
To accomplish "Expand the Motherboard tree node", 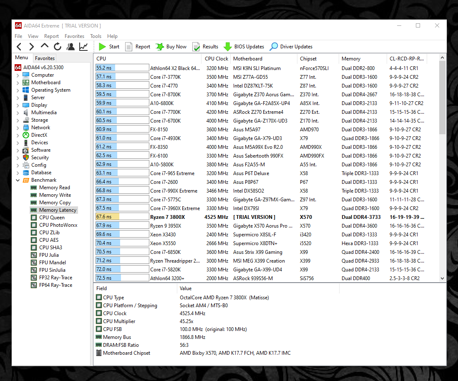I will [18, 83].
